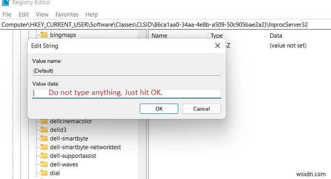This screenshot has height=179, width=331.
Task: Open the Help menu
Action: click(92, 15)
